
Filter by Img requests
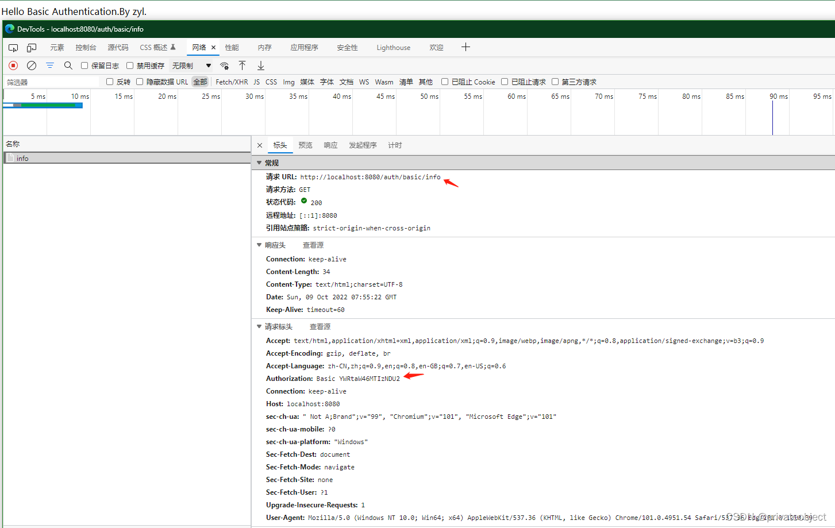tap(288, 82)
